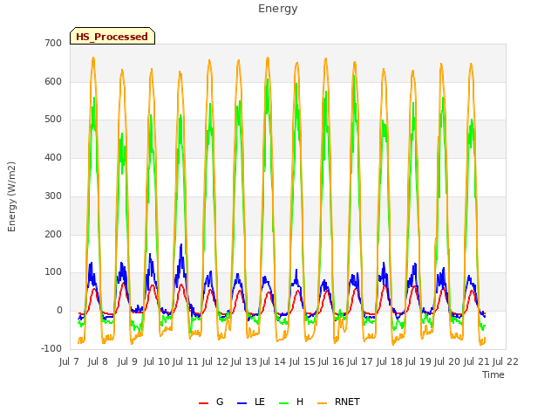
Task: Click the Jul 19 x-axis date label
Action: pyautogui.click(x=418, y=361)
